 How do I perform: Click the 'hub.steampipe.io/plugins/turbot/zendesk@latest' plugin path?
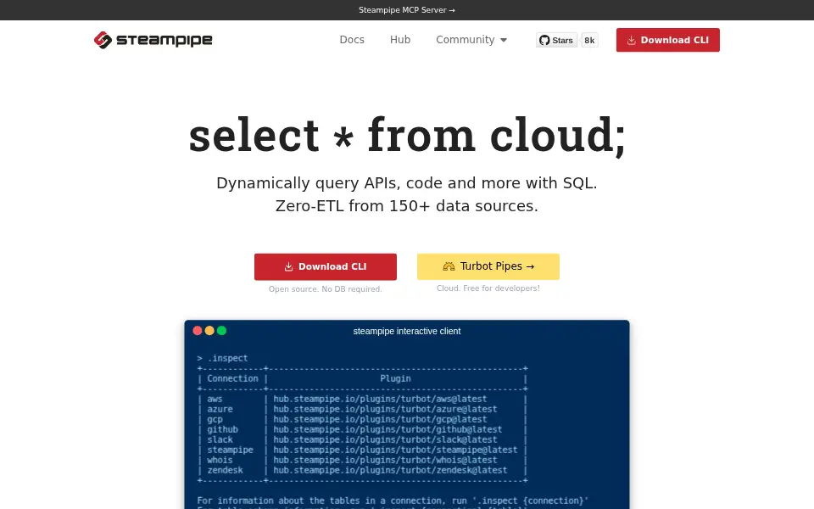click(391, 470)
